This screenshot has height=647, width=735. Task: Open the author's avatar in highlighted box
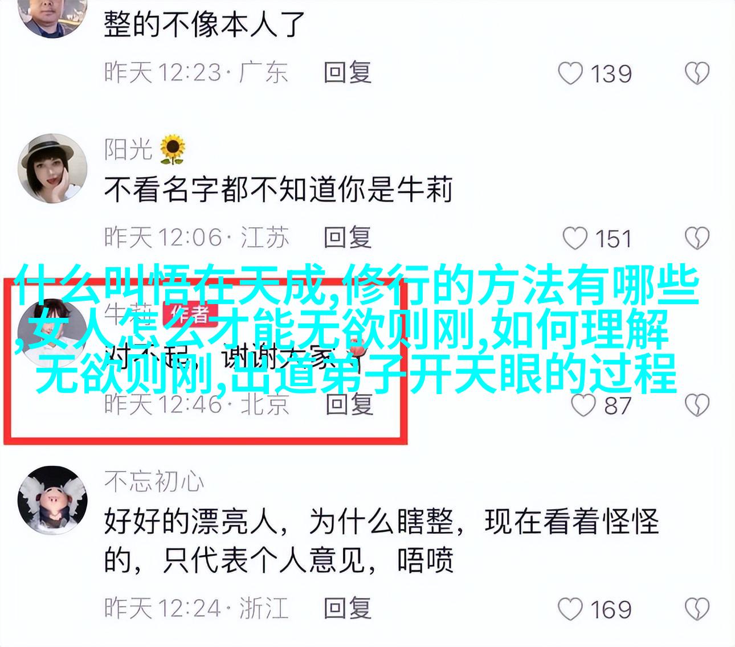[51, 330]
